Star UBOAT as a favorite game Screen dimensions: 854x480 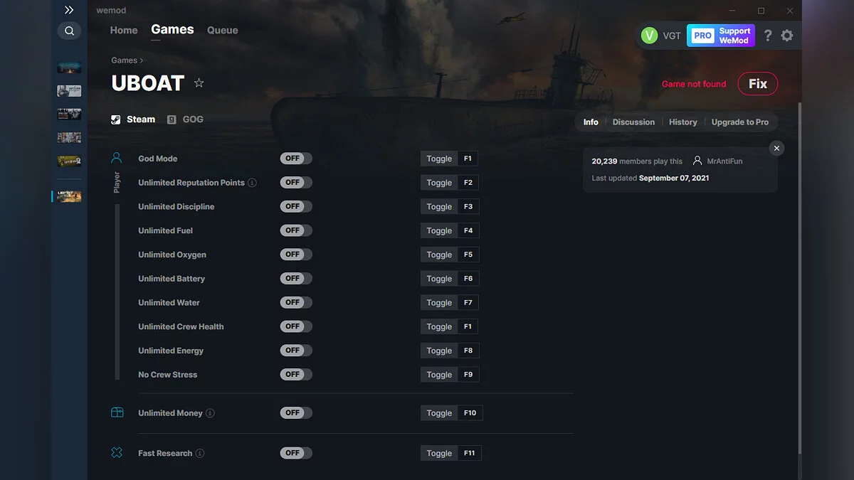coord(199,82)
